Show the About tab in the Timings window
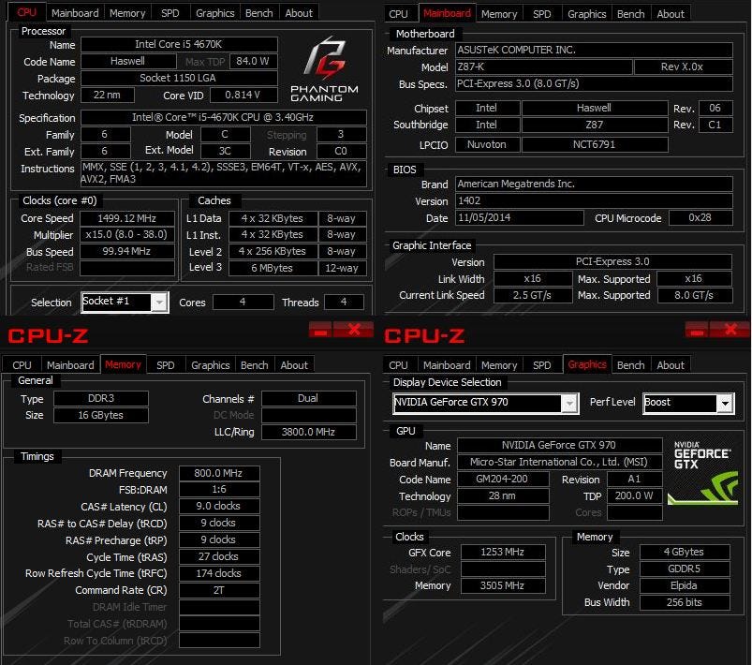Screen dimensions: 752x665 294,365
